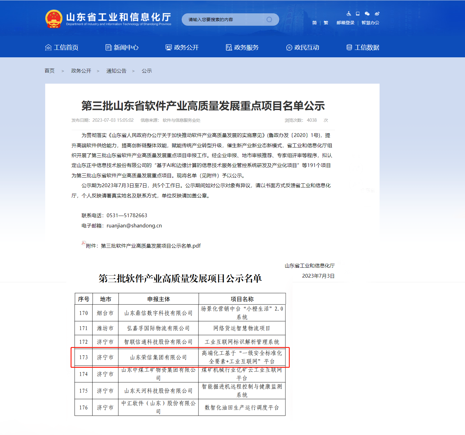Screen dimensions: 465x435
Task: Go to 政务服务 section
Action: coord(242,47)
